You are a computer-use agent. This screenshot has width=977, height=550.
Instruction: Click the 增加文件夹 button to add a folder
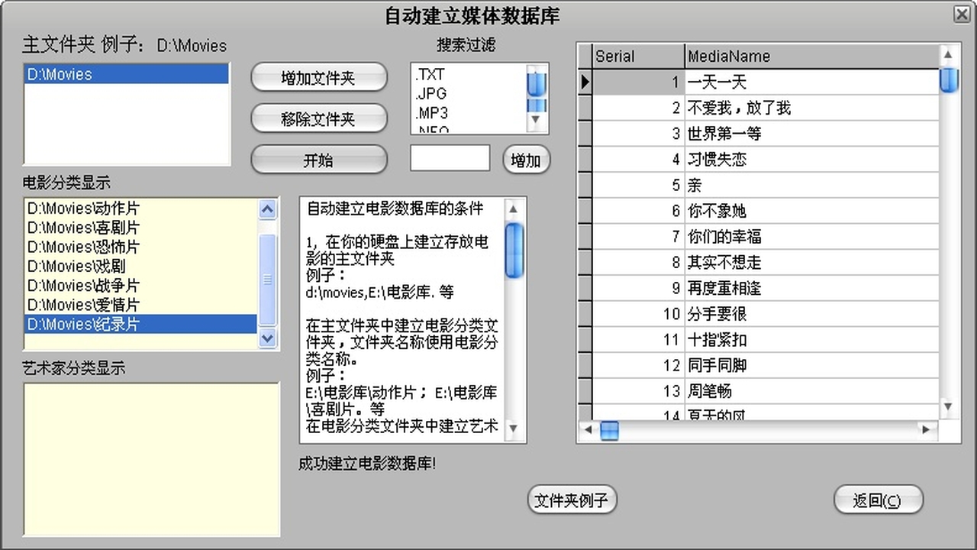319,77
